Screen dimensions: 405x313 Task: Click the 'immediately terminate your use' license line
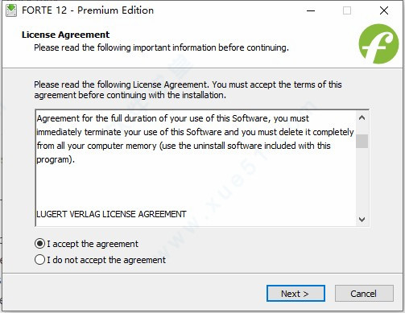coord(195,132)
